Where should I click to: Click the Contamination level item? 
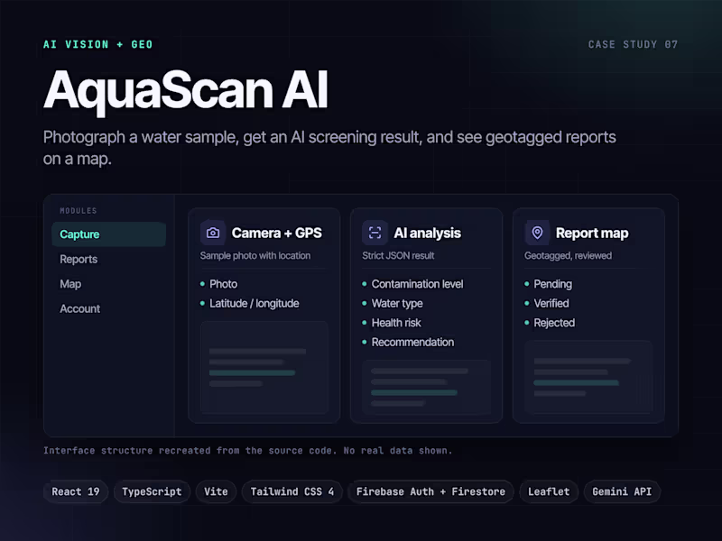417,284
